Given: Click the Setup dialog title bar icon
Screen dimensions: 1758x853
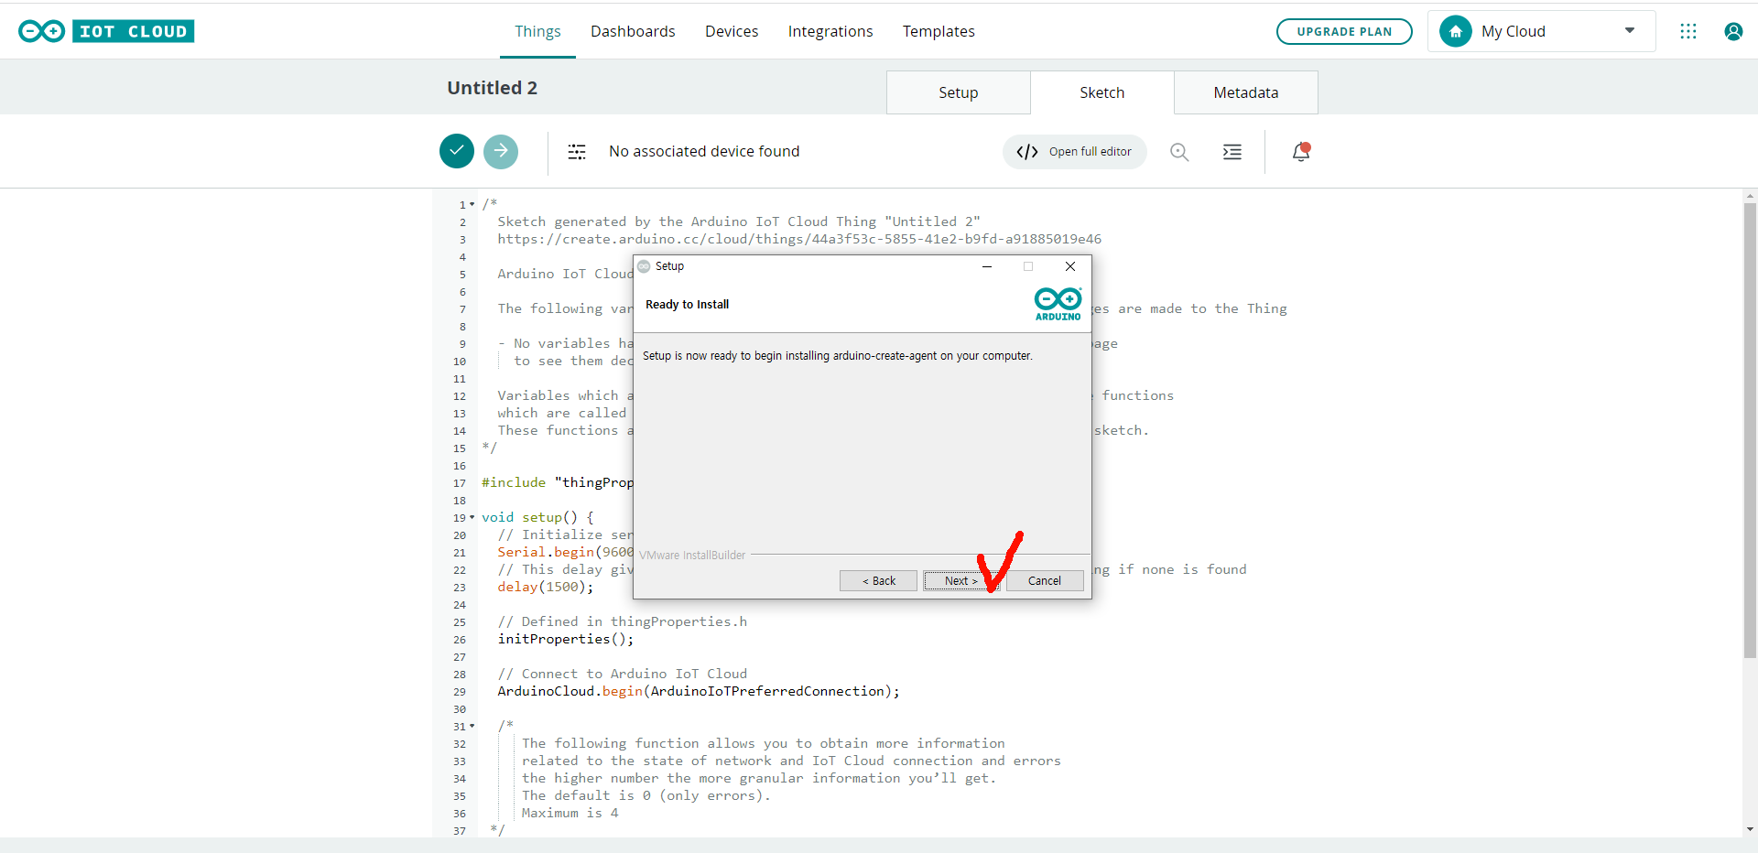Looking at the screenshot, I should pos(644,266).
